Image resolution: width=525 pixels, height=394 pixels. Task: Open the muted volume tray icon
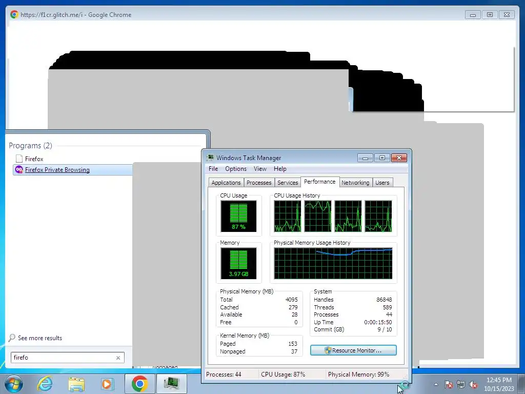(473, 384)
